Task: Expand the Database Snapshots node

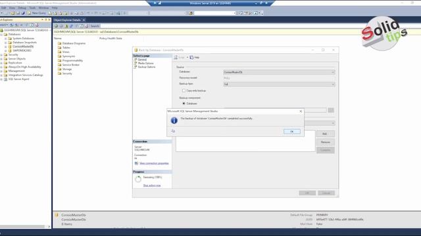Action: [6, 42]
